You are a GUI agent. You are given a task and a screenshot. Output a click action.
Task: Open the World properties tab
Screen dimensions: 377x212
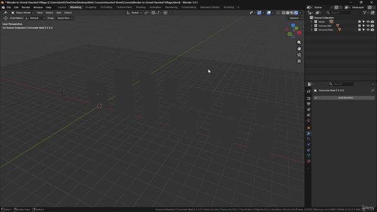pos(309,120)
